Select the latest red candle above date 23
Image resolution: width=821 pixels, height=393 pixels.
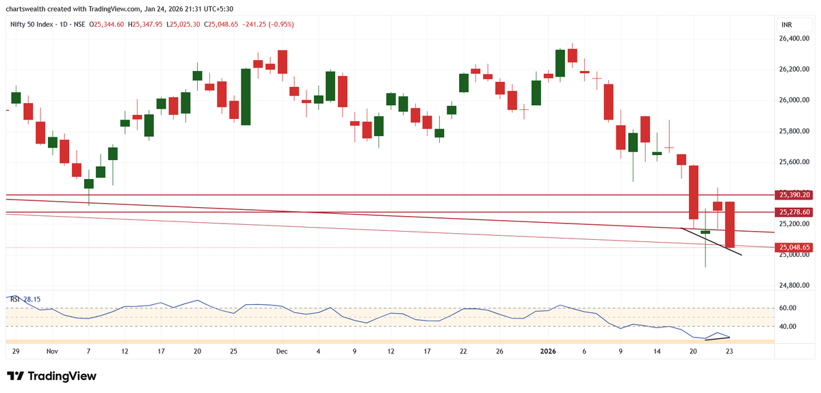[730, 225]
